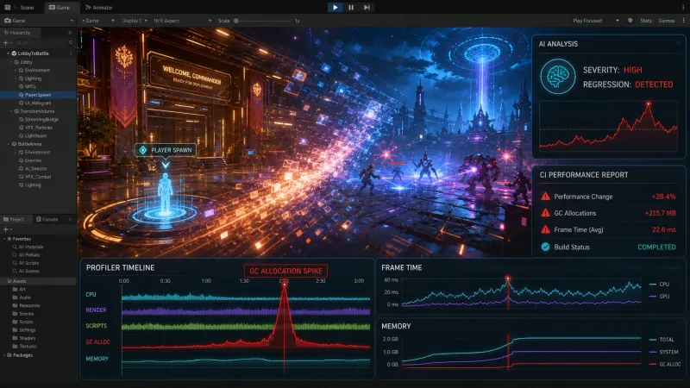Open the All Materials saved search
The height and width of the screenshot is (388, 690).
click(28, 247)
